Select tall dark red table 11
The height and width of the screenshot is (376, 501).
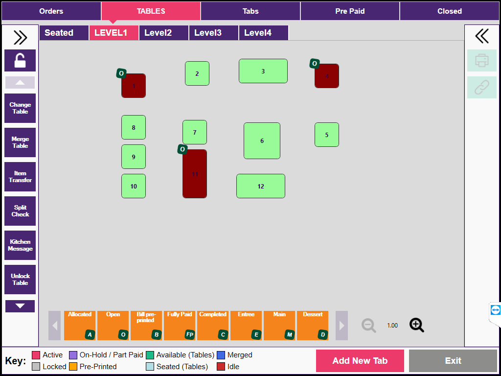(x=195, y=174)
